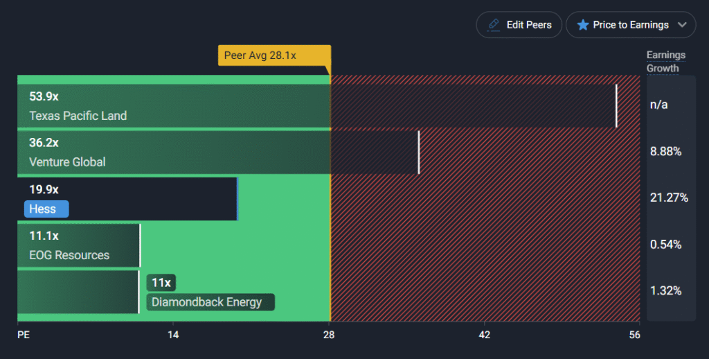Open the Price to Earnings dropdown

pos(631,25)
